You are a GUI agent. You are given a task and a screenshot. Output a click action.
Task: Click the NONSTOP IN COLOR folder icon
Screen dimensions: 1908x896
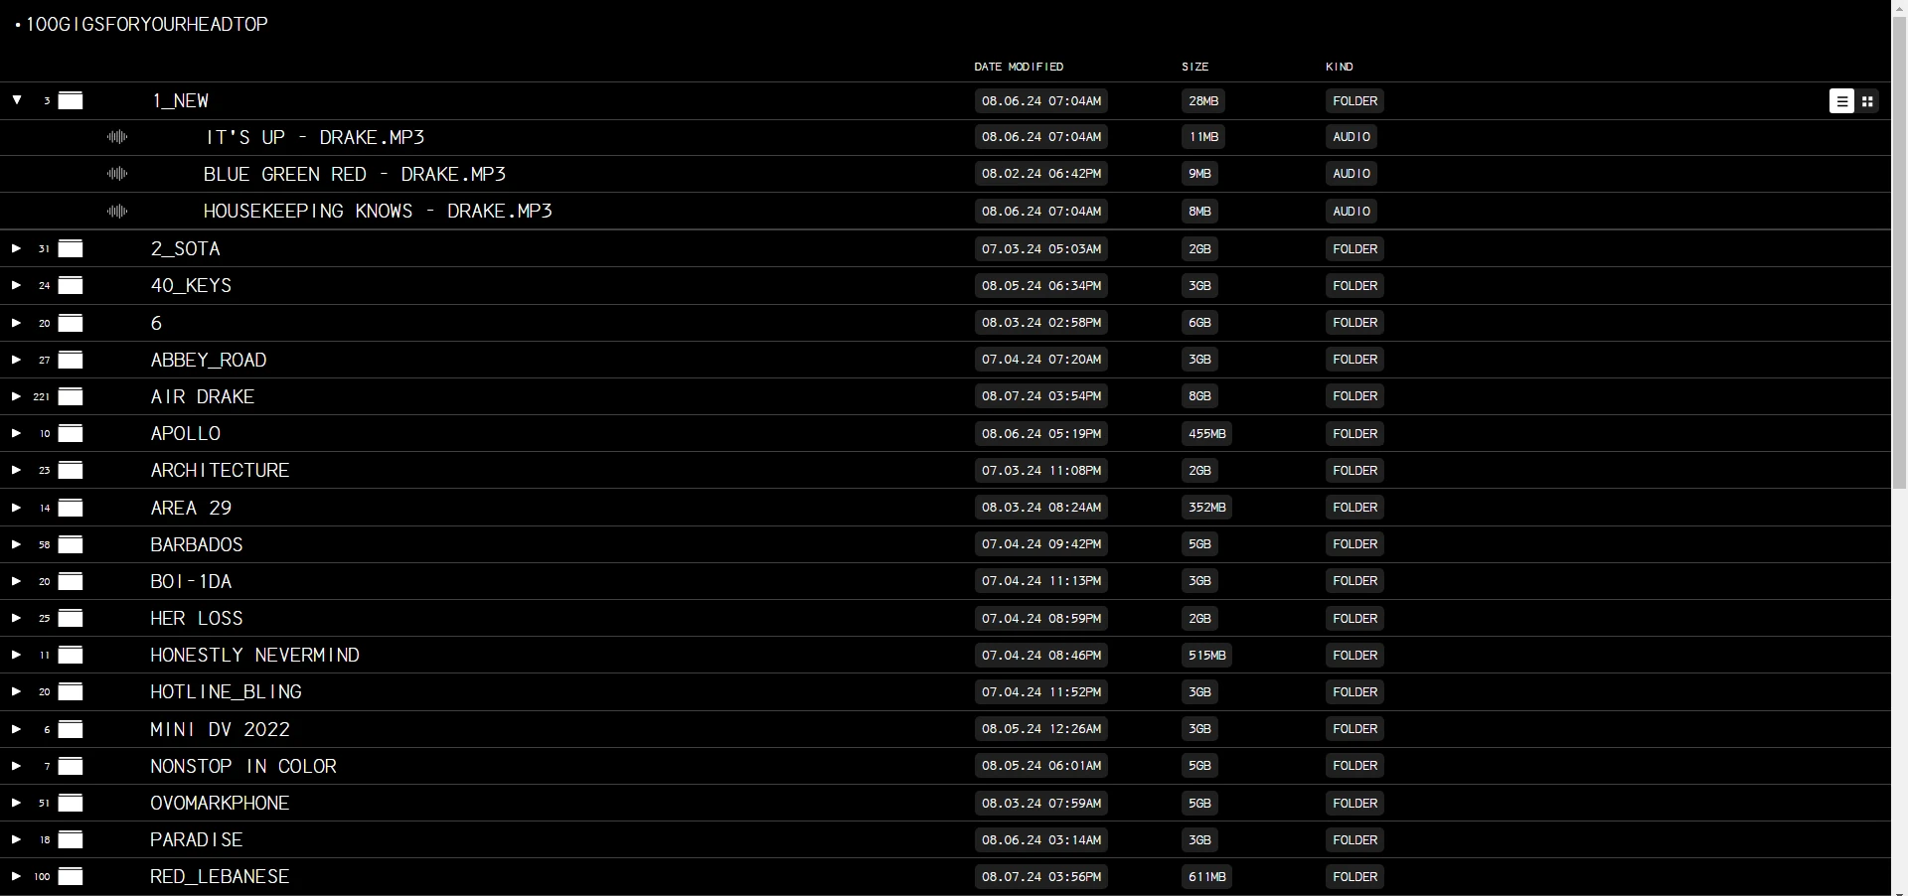(71, 766)
